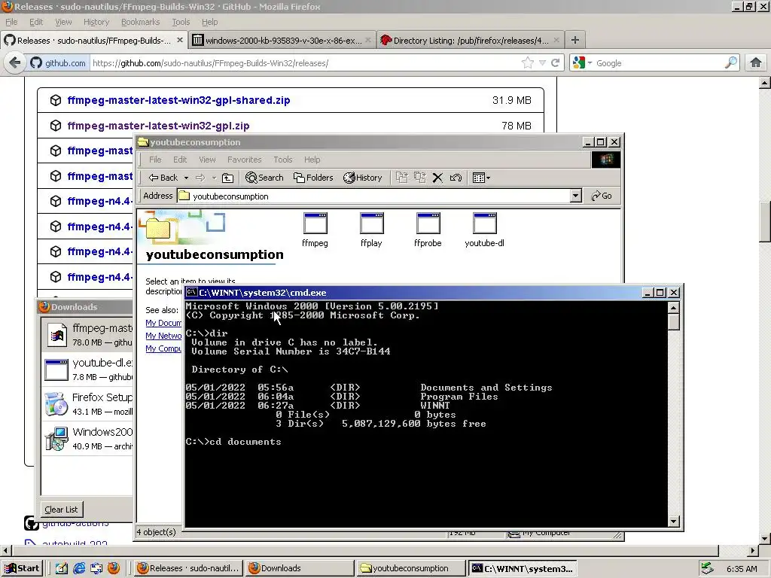
Task: Switch to youtubeconsumption taskbar button
Action: tap(411, 568)
